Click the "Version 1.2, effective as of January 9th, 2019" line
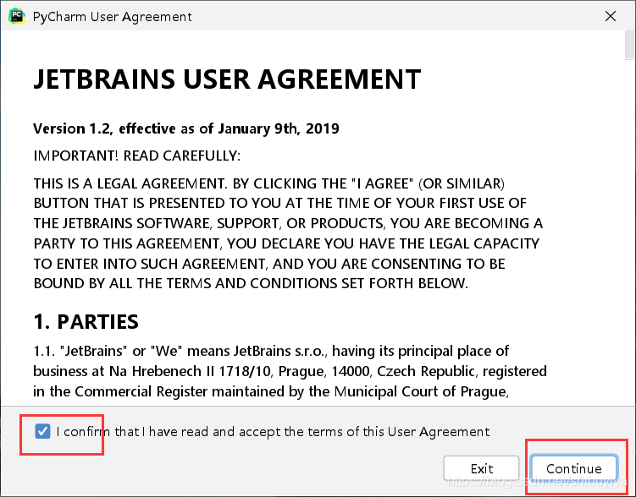This screenshot has width=636, height=497. tap(186, 128)
